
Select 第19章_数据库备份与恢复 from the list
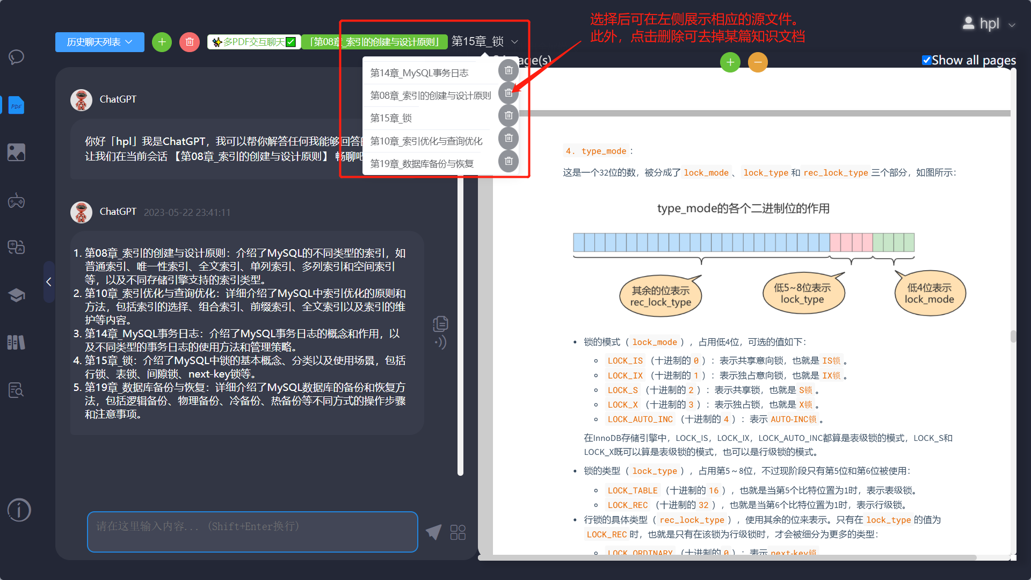pos(422,164)
